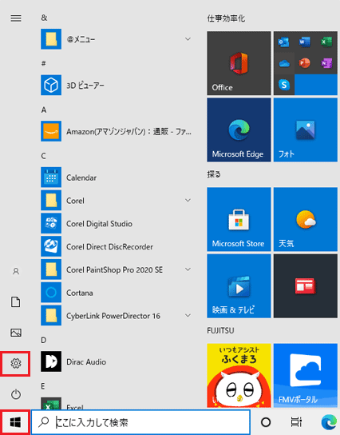Open Excel from the app list

point(117,403)
